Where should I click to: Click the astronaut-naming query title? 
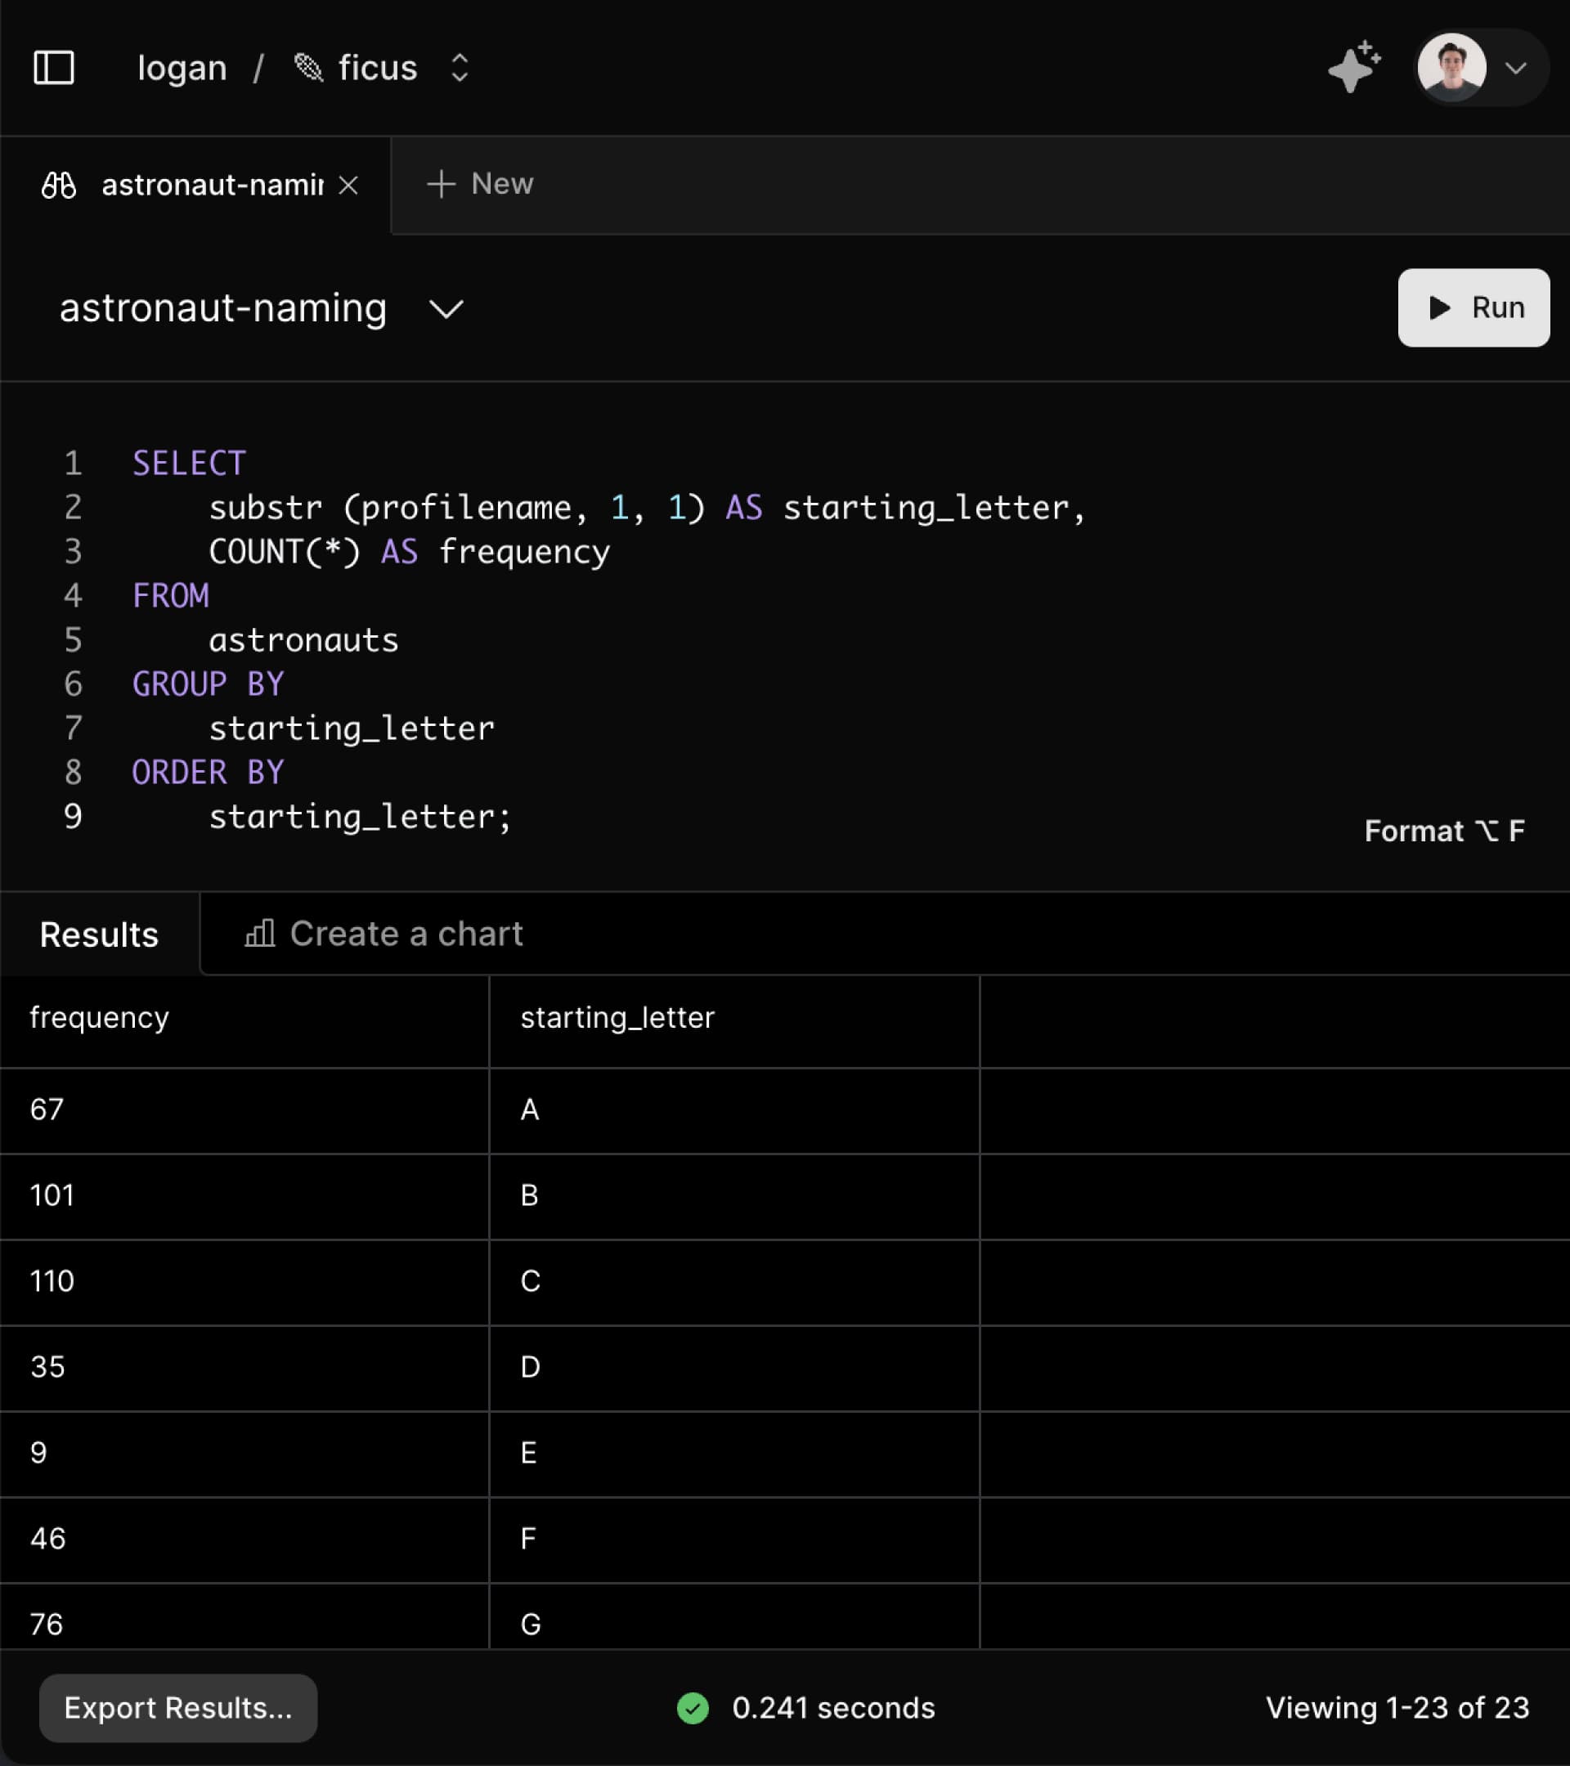223,307
